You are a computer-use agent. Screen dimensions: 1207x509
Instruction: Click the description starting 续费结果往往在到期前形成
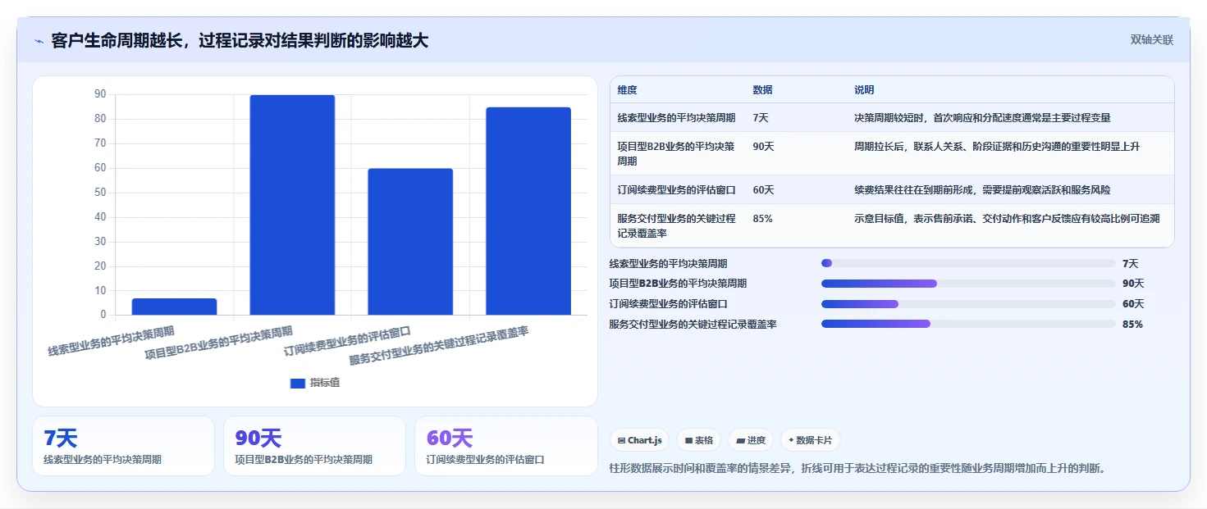[x=982, y=189]
